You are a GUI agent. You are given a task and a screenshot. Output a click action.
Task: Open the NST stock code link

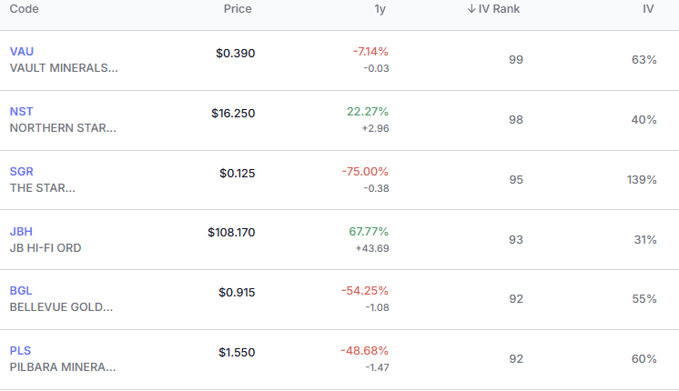point(21,112)
